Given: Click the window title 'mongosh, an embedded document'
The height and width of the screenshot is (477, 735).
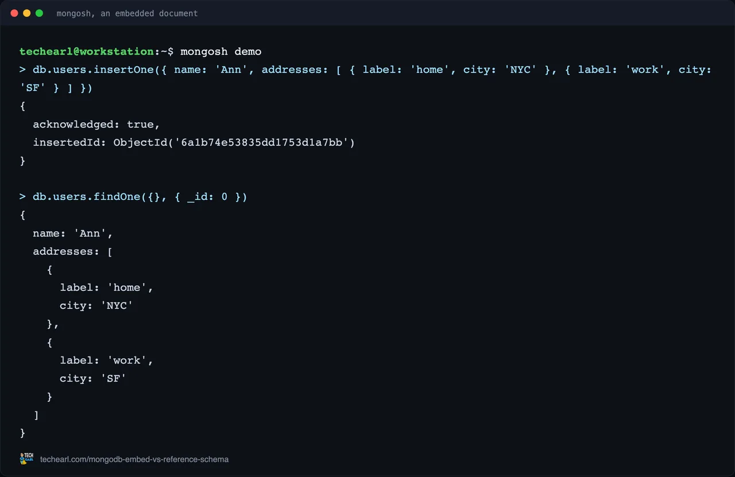Looking at the screenshot, I should 127,13.
